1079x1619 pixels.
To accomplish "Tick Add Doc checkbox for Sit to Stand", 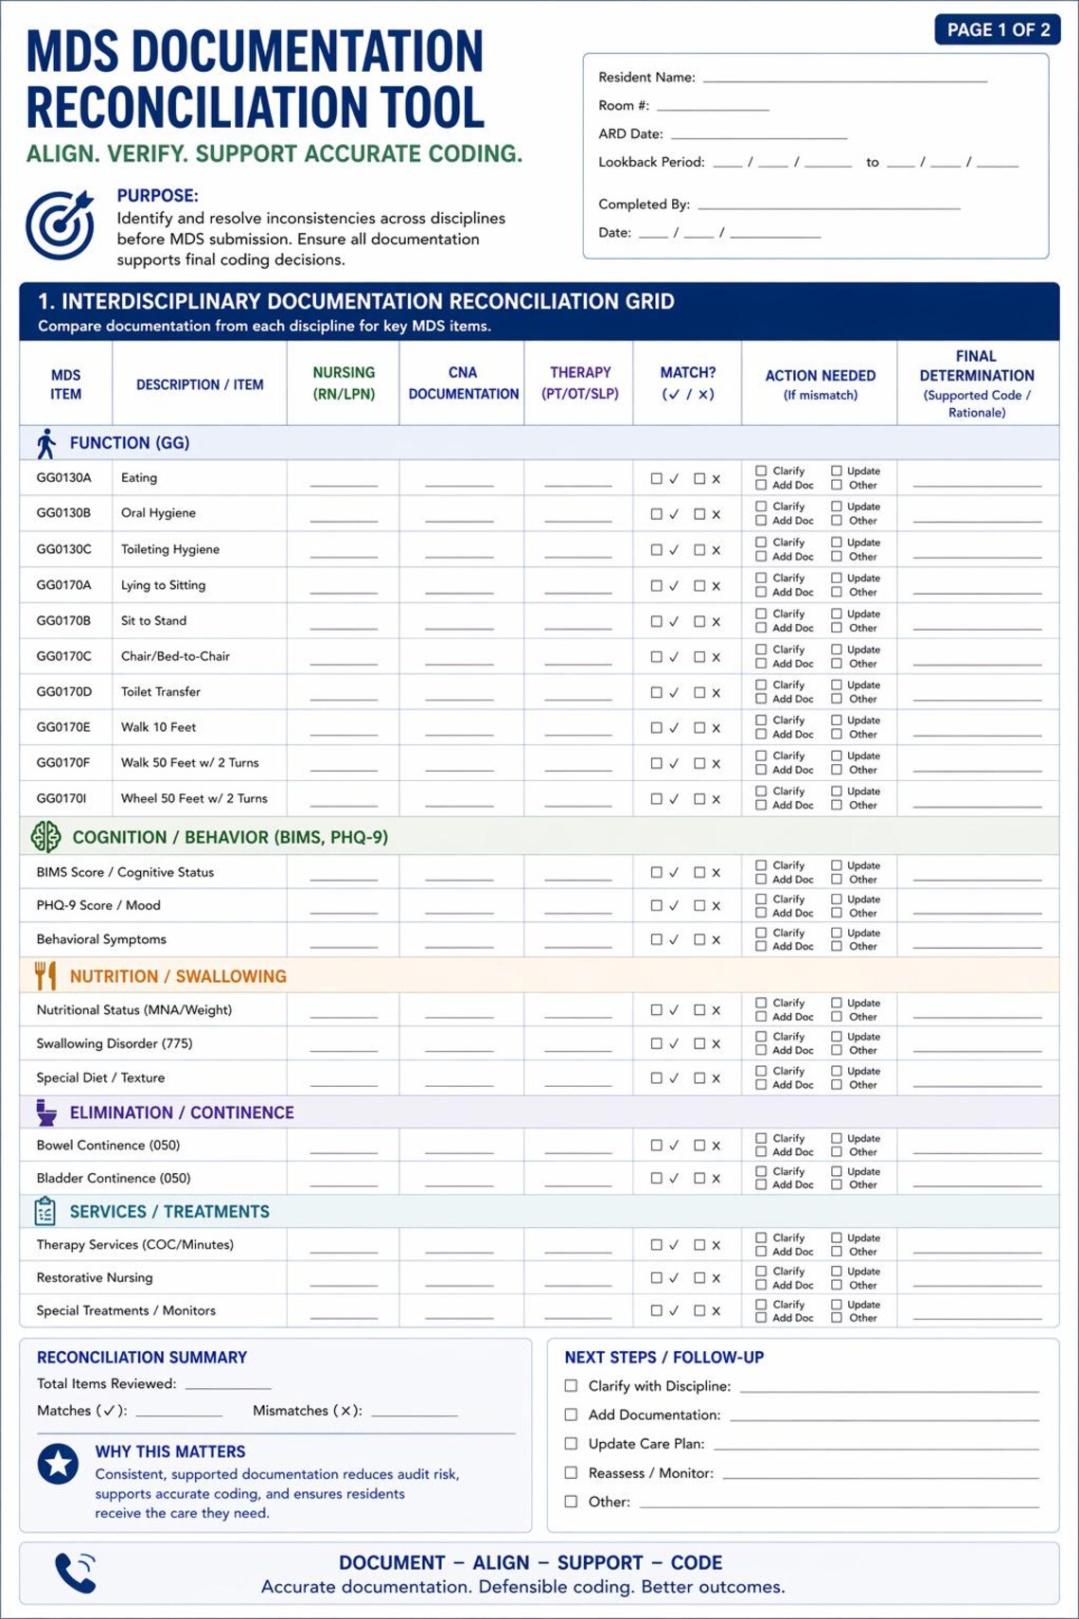I will 761,628.
